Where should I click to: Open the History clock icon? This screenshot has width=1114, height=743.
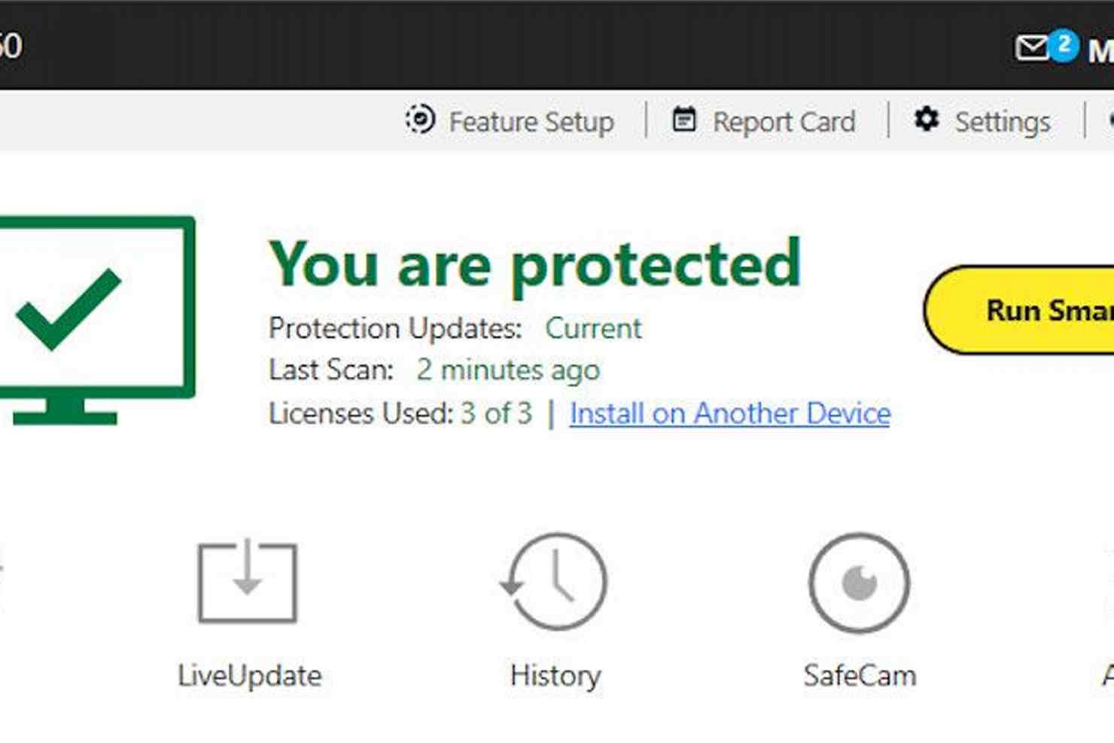[554, 580]
